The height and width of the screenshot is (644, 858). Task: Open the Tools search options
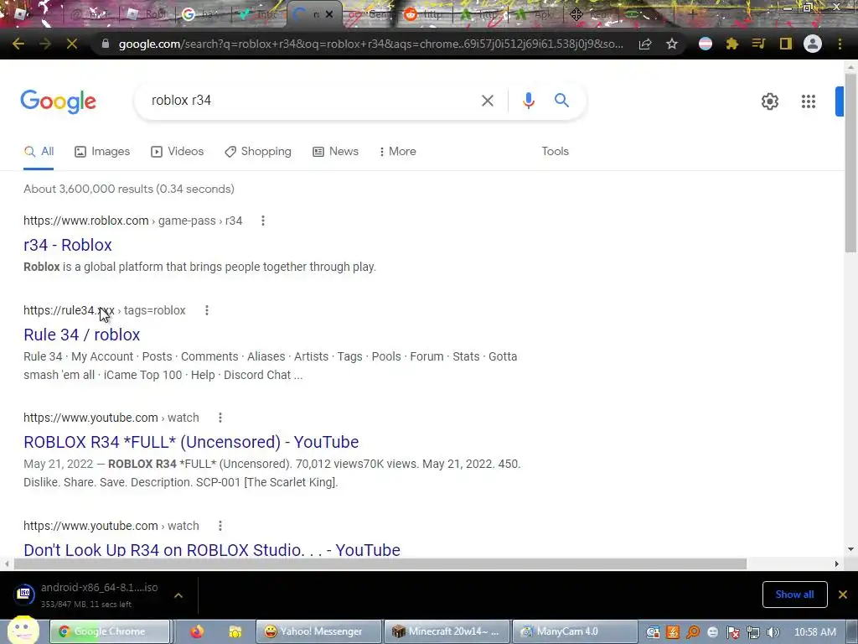(555, 151)
